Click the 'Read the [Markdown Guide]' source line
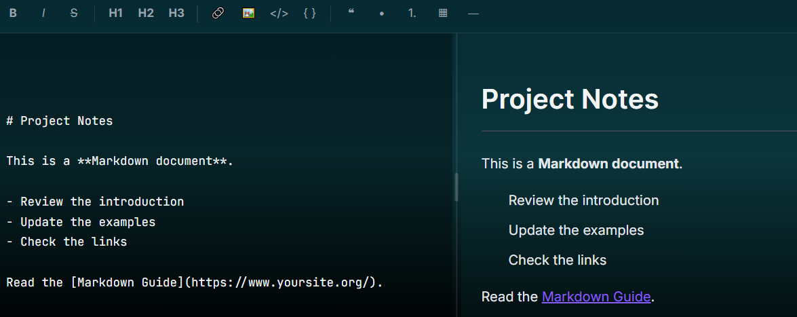The width and height of the screenshot is (797, 317). [x=194, y=282]
